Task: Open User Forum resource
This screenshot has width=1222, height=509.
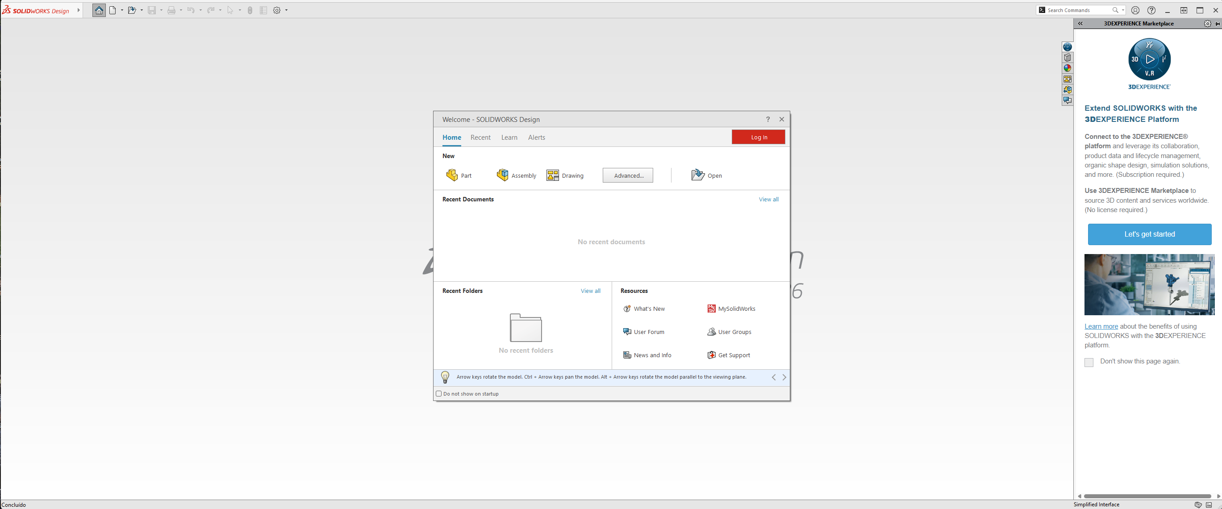Action: (643, 332)
